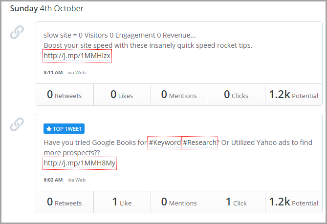Select 0 Retweets on top tweet

pyautogui.click(x=65, y=202)
